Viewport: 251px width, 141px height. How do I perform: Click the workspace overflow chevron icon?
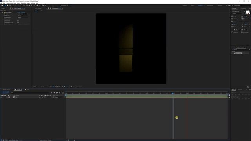[x=226, y=5]
